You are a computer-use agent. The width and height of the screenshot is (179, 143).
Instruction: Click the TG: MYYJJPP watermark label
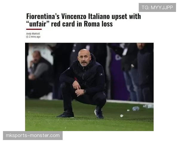coord(157,7)
